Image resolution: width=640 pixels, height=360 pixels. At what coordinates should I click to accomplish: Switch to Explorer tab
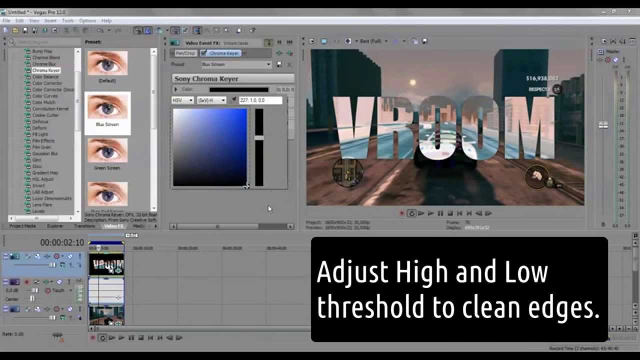tap(55, 226)
